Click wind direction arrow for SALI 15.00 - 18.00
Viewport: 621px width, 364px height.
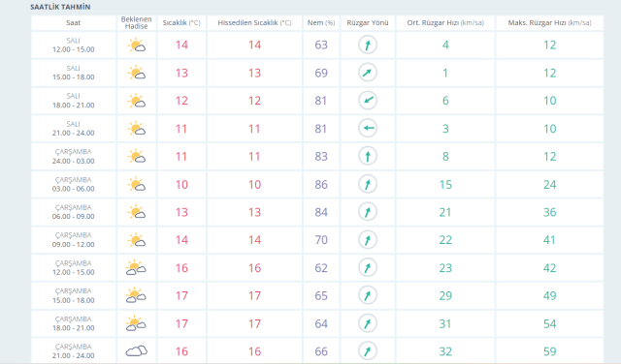point(368,73)
